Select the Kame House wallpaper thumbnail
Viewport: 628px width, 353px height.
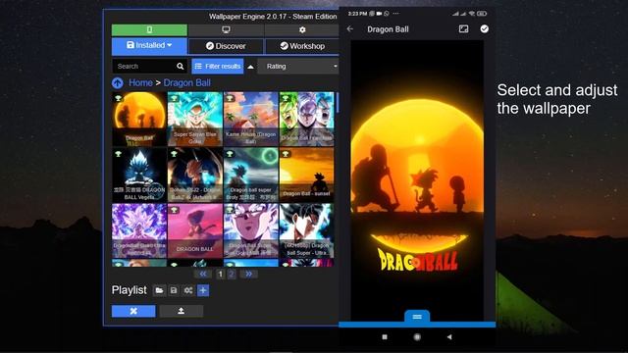click(251, 119)
